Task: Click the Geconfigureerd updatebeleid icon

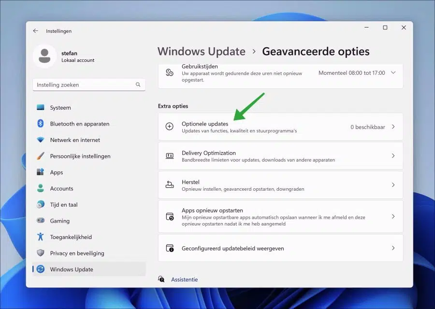Action: click(170, 248)
